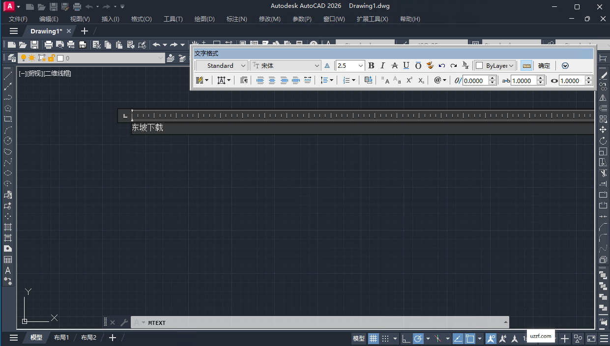This screenshot has height=346, width=610.
Task: Select the text alignment center icon
Action: click(272, 80)
